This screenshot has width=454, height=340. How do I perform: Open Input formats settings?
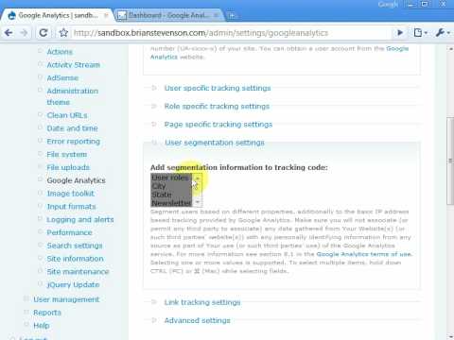(71, 207)
